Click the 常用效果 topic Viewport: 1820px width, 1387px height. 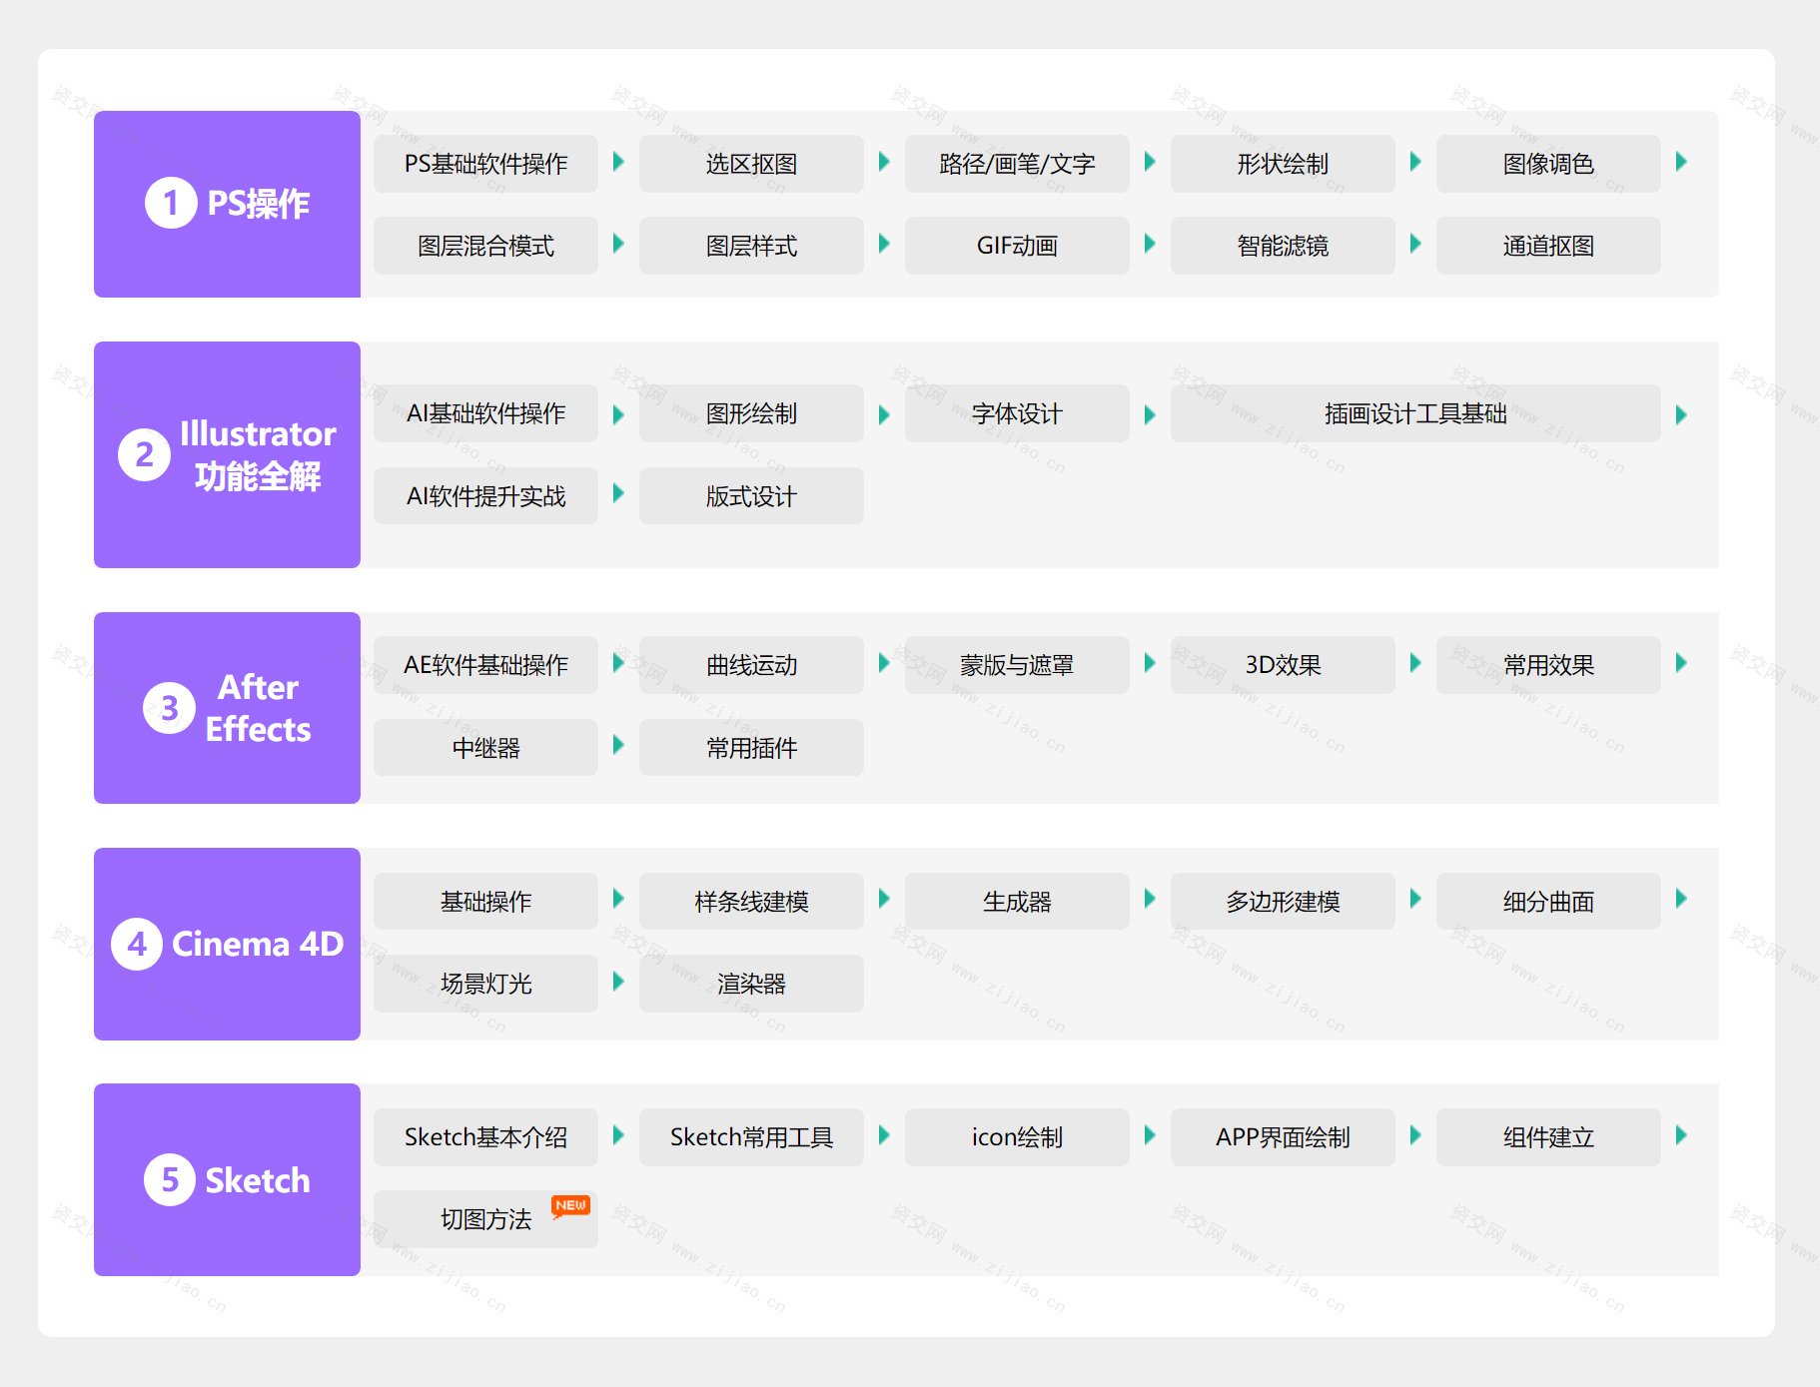1548,665
